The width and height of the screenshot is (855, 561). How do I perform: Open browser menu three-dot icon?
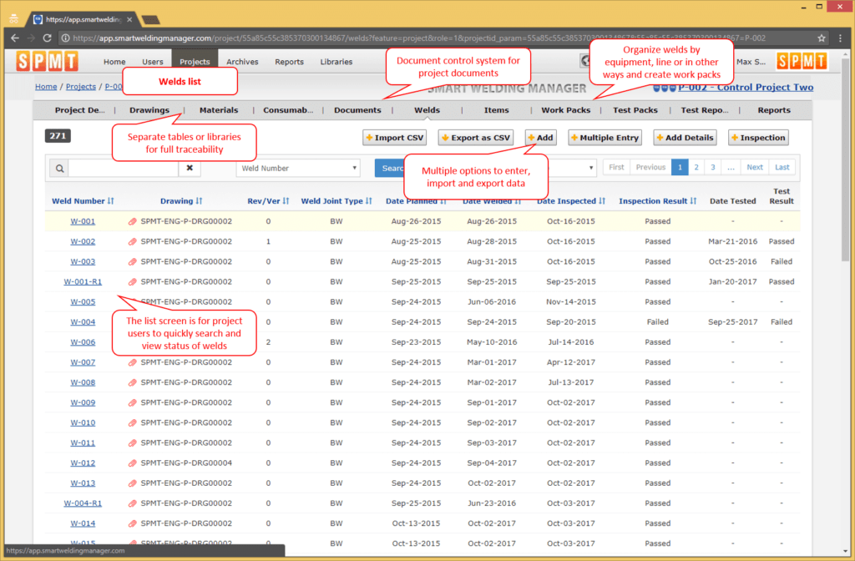840,38
